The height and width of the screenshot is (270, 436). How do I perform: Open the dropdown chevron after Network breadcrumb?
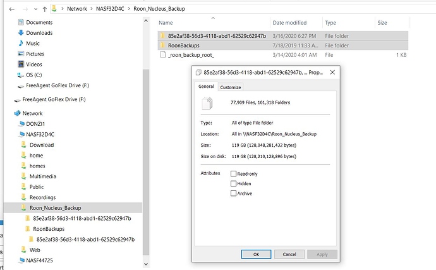point(91,9)
